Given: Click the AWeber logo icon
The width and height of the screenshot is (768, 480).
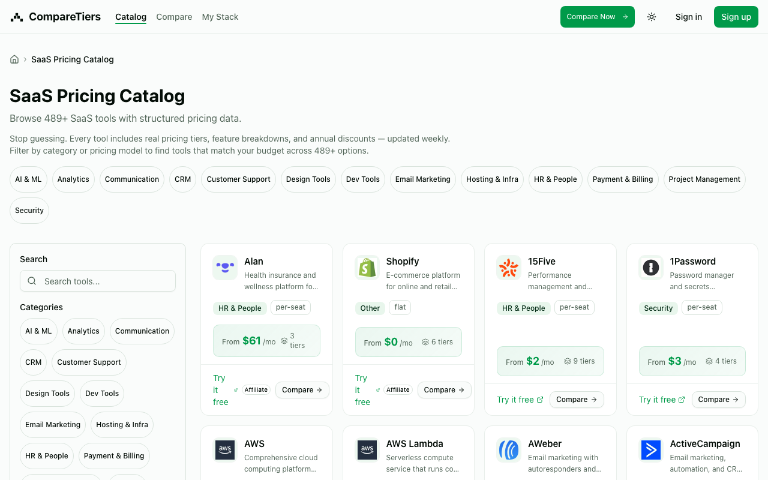Looking at the screenshot, I should click(509, 450).
